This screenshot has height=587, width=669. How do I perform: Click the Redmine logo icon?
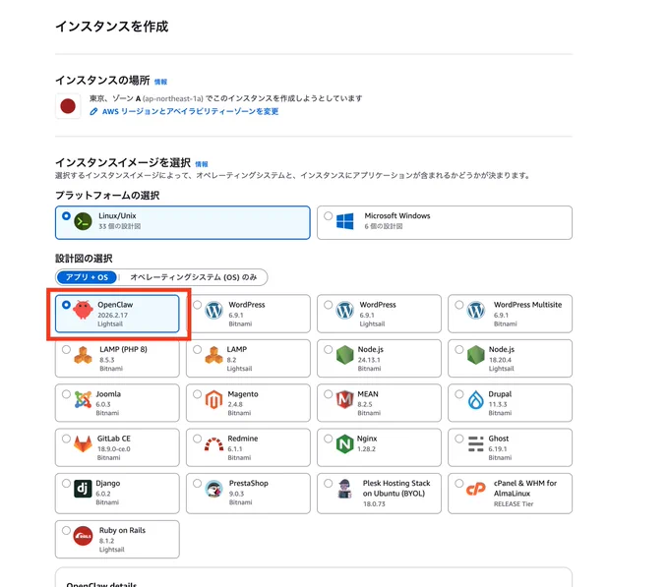coord(213,444)
